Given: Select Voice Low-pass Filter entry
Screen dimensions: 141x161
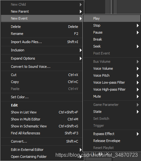Looking at the screenshot, I should tap(112, 82).
